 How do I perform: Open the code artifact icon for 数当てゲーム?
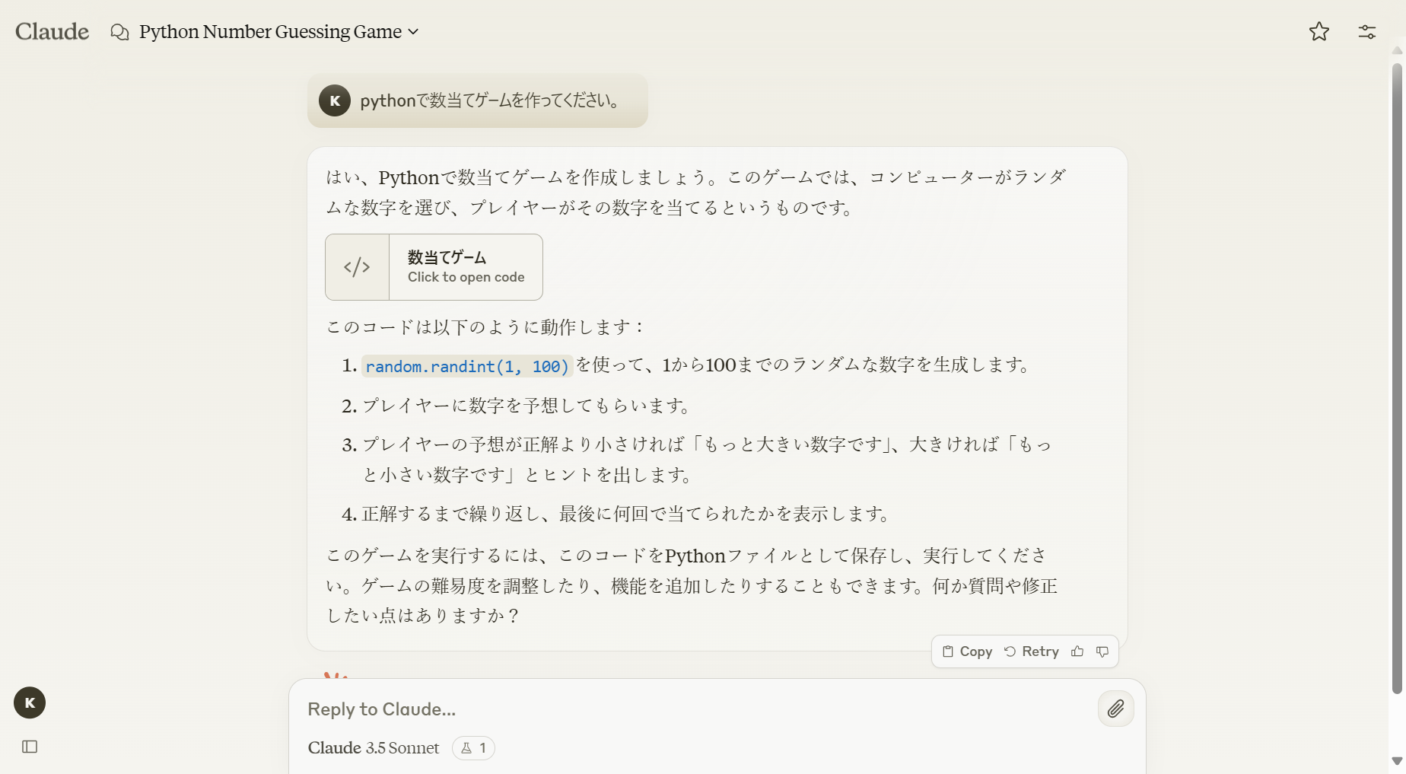click(x=356, y=267)
